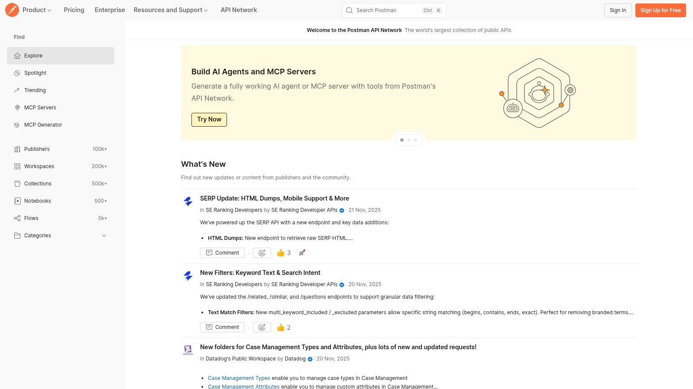Open the Notebooks section

(37, 201)
